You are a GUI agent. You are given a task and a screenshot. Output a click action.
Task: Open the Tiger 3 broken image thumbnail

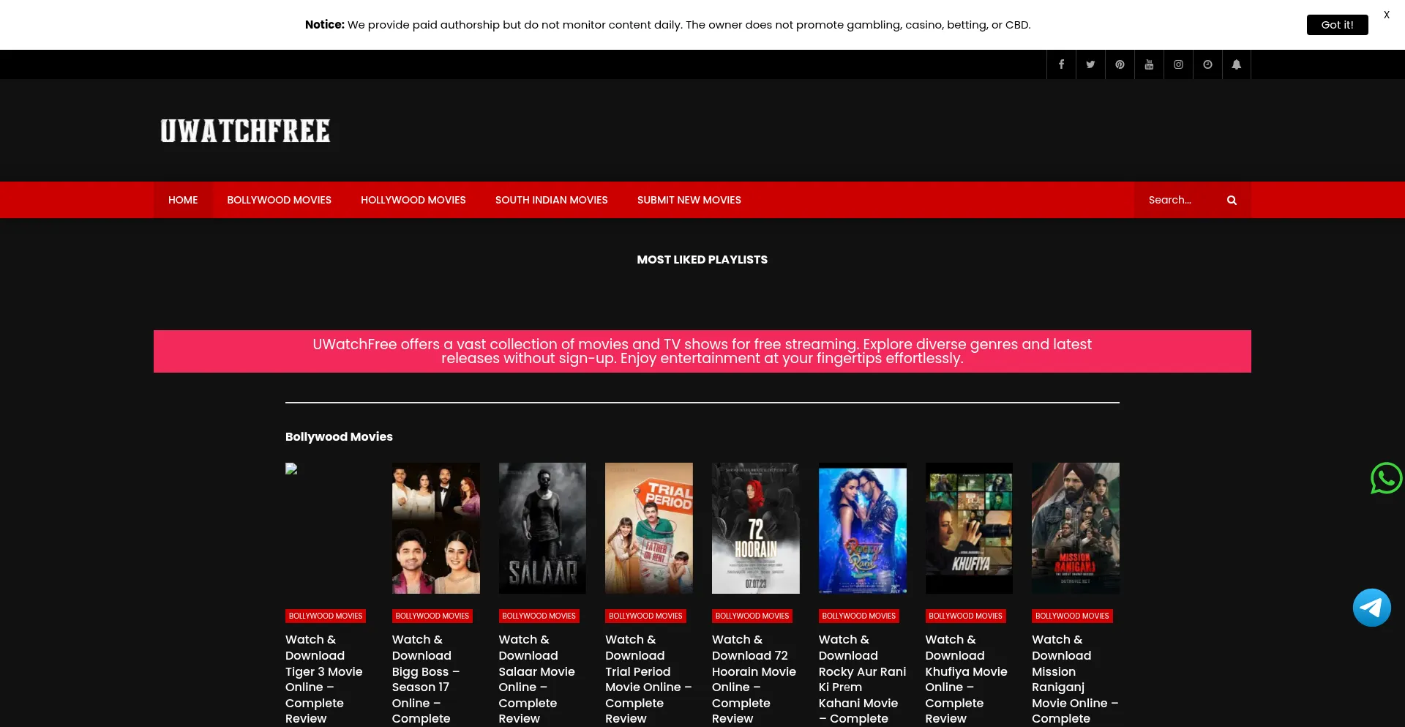pos(291,469)
